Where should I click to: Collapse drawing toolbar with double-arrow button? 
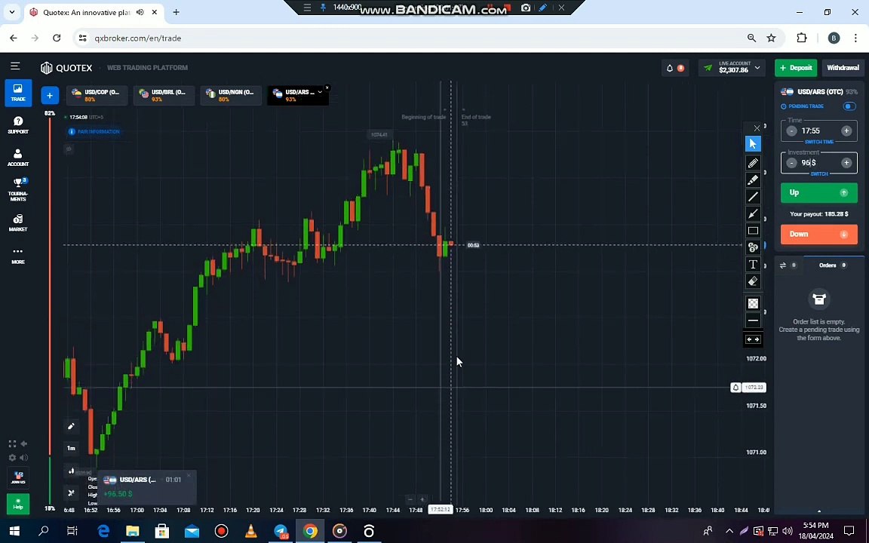(x=753, y=339)
